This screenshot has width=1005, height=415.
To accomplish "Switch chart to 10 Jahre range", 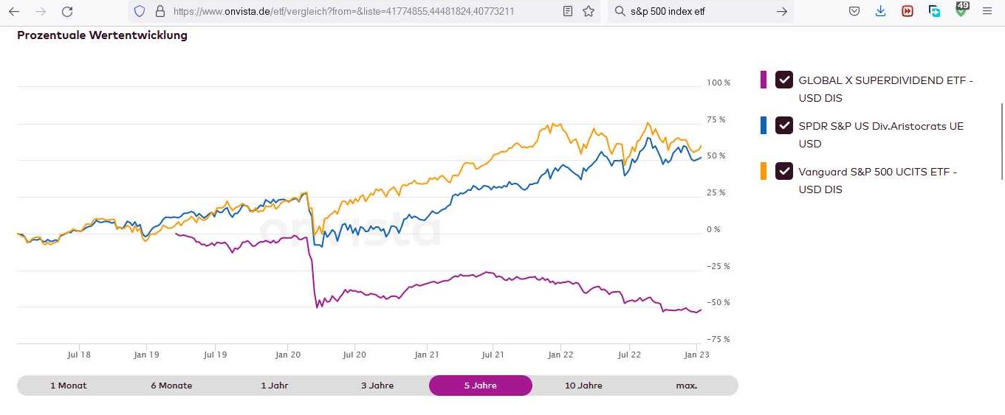I will point(583,386).
